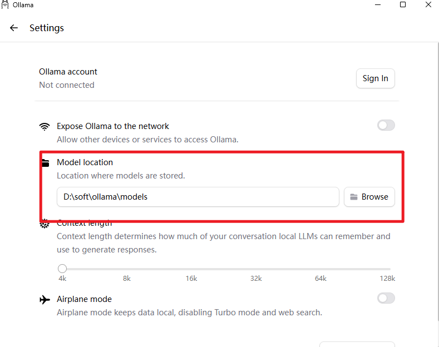Click the 4k label under slider
The height and width of the screenshot is (347, 439).
click(x=62, y=279)
